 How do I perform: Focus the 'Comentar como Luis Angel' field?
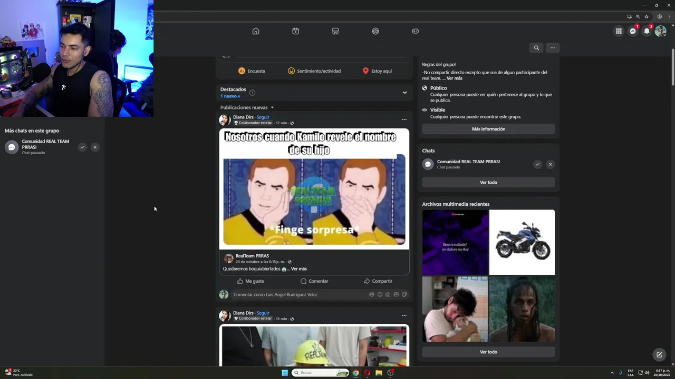[299, 295]
